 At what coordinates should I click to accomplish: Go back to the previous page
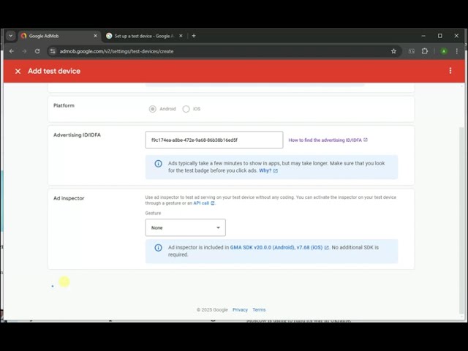click(x=12, y=51)
